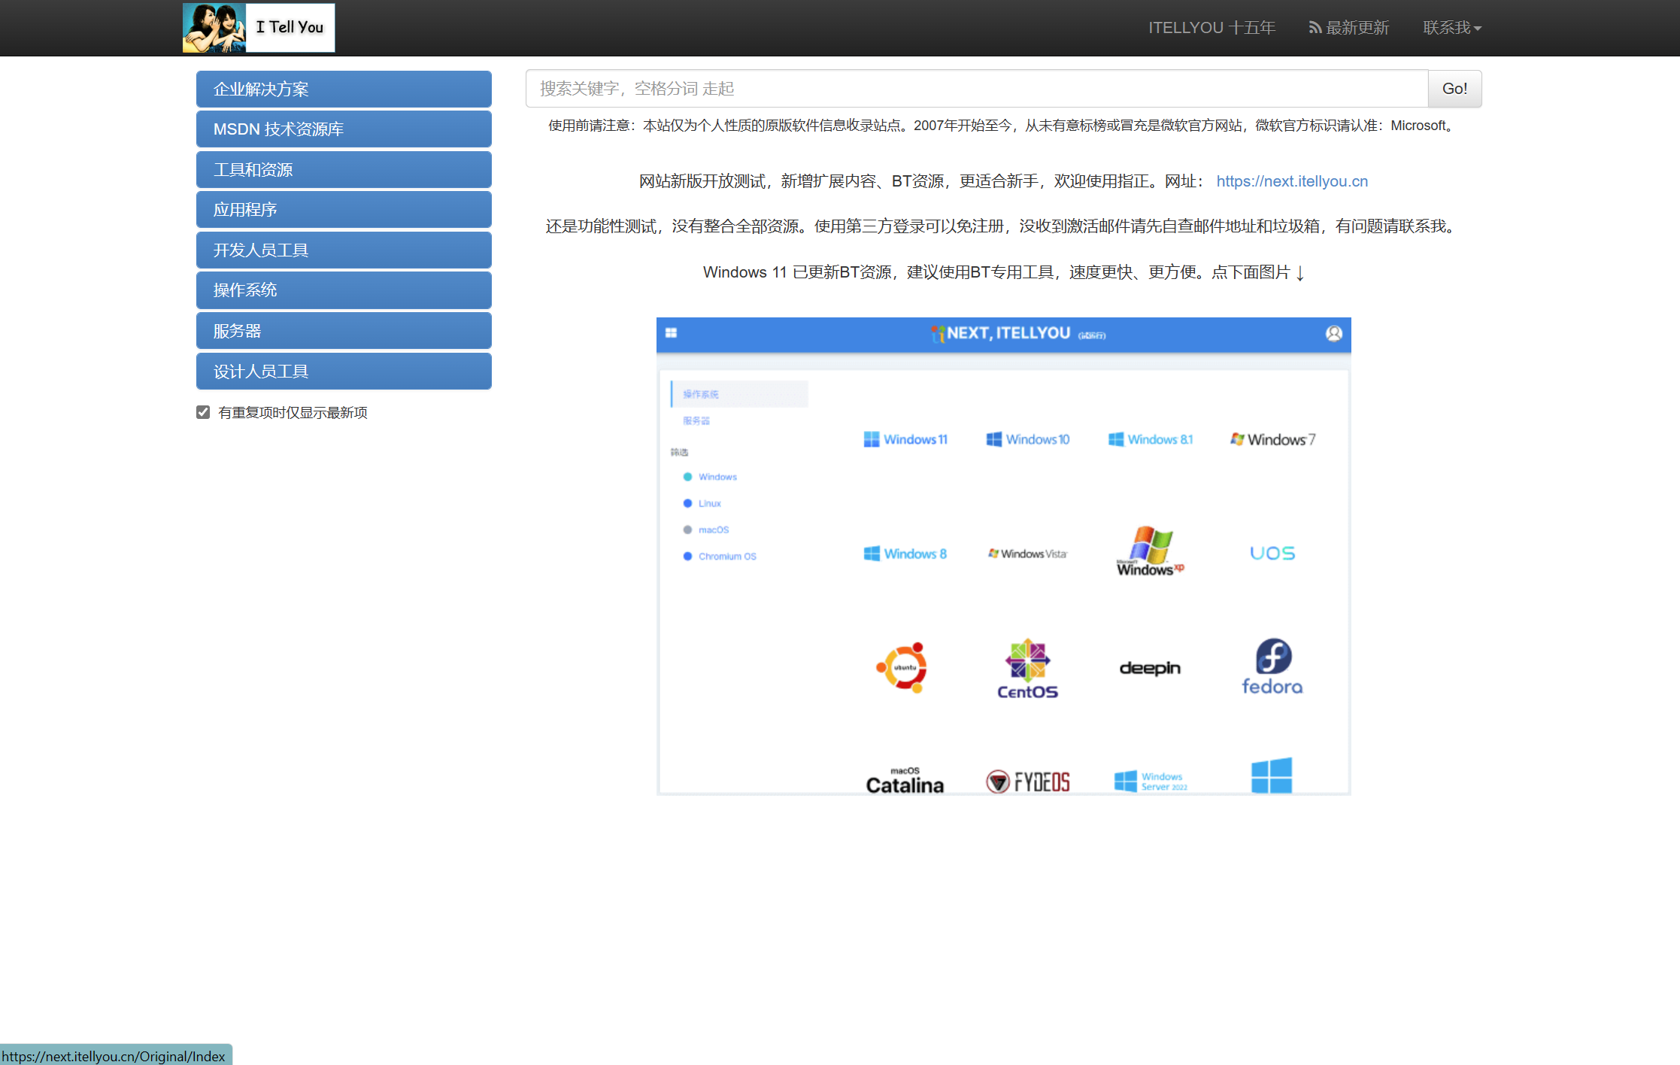This screenshot has height=1065, width=1680.
Task: Open the 联系我 dropdown menu
Action: coord(1451,28)
